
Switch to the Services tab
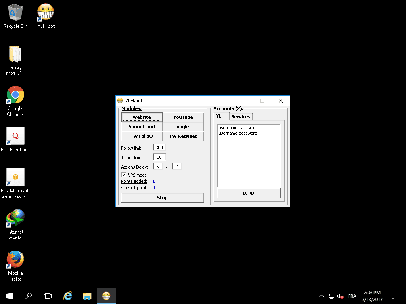point(241,117)
